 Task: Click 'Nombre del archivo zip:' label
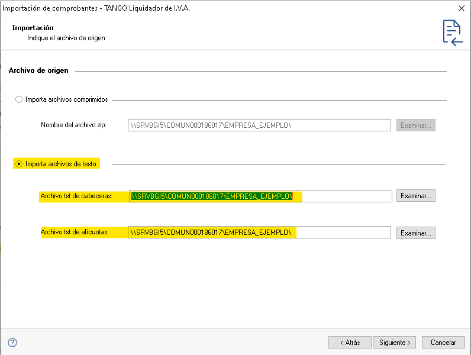click(x=73, y=125)
